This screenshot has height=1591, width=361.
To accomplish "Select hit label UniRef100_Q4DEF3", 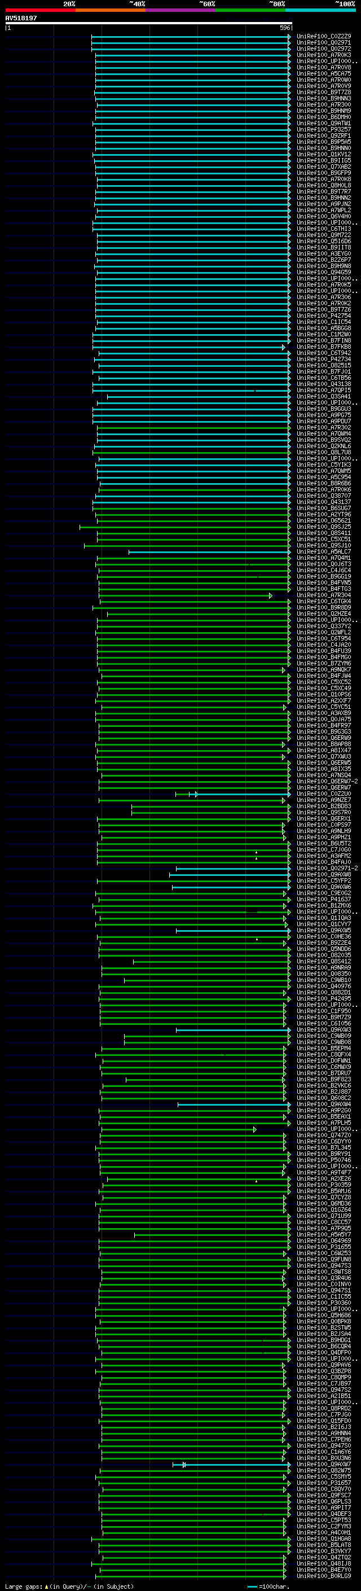I will click(x=324, y=1514).
